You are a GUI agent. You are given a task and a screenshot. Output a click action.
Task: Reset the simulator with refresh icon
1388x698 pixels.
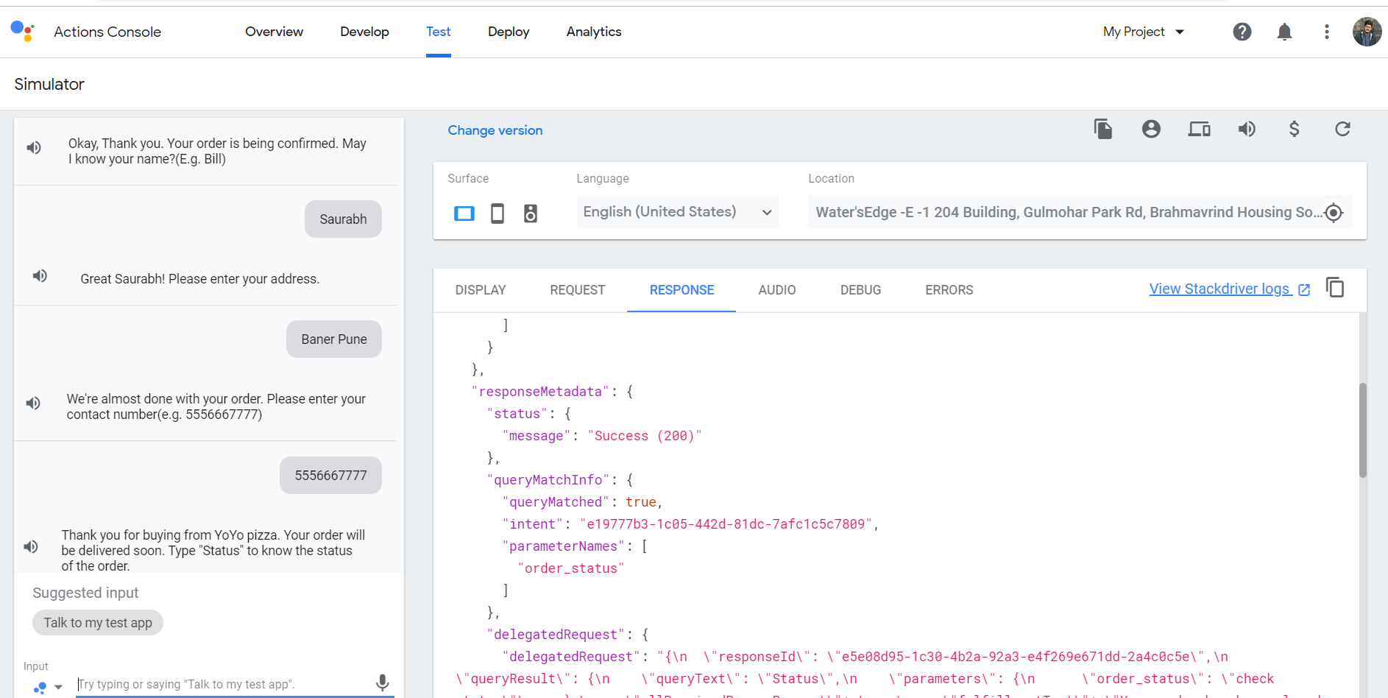(x=1342, y=129)
